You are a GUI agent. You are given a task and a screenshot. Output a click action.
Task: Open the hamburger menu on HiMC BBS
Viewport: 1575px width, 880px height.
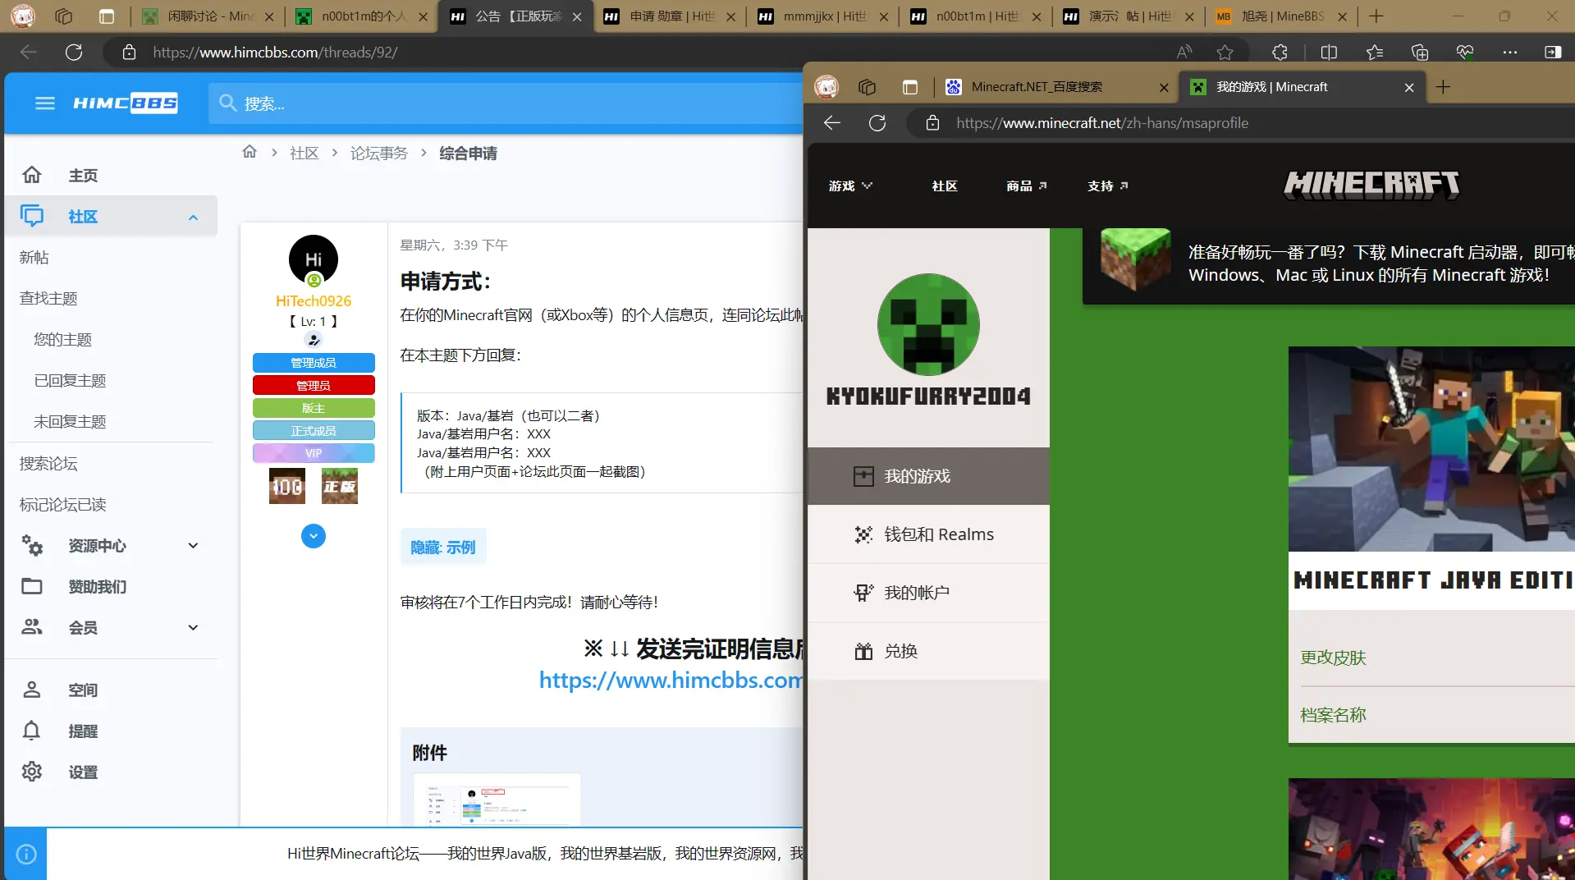(45, 103)
